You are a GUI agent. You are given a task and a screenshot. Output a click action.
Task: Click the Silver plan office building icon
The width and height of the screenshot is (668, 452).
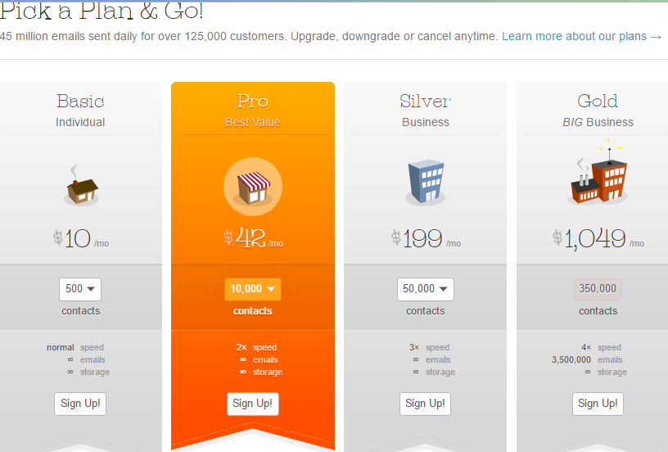click(x=425, y=182)
